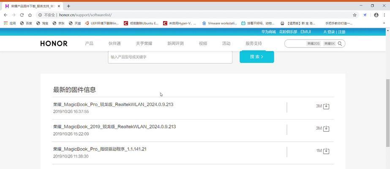The width and height of the screenshot is (390, 169).
Task: Open the 产品 navigation menu
Action: pyautogui.click(x=89, y=44)
